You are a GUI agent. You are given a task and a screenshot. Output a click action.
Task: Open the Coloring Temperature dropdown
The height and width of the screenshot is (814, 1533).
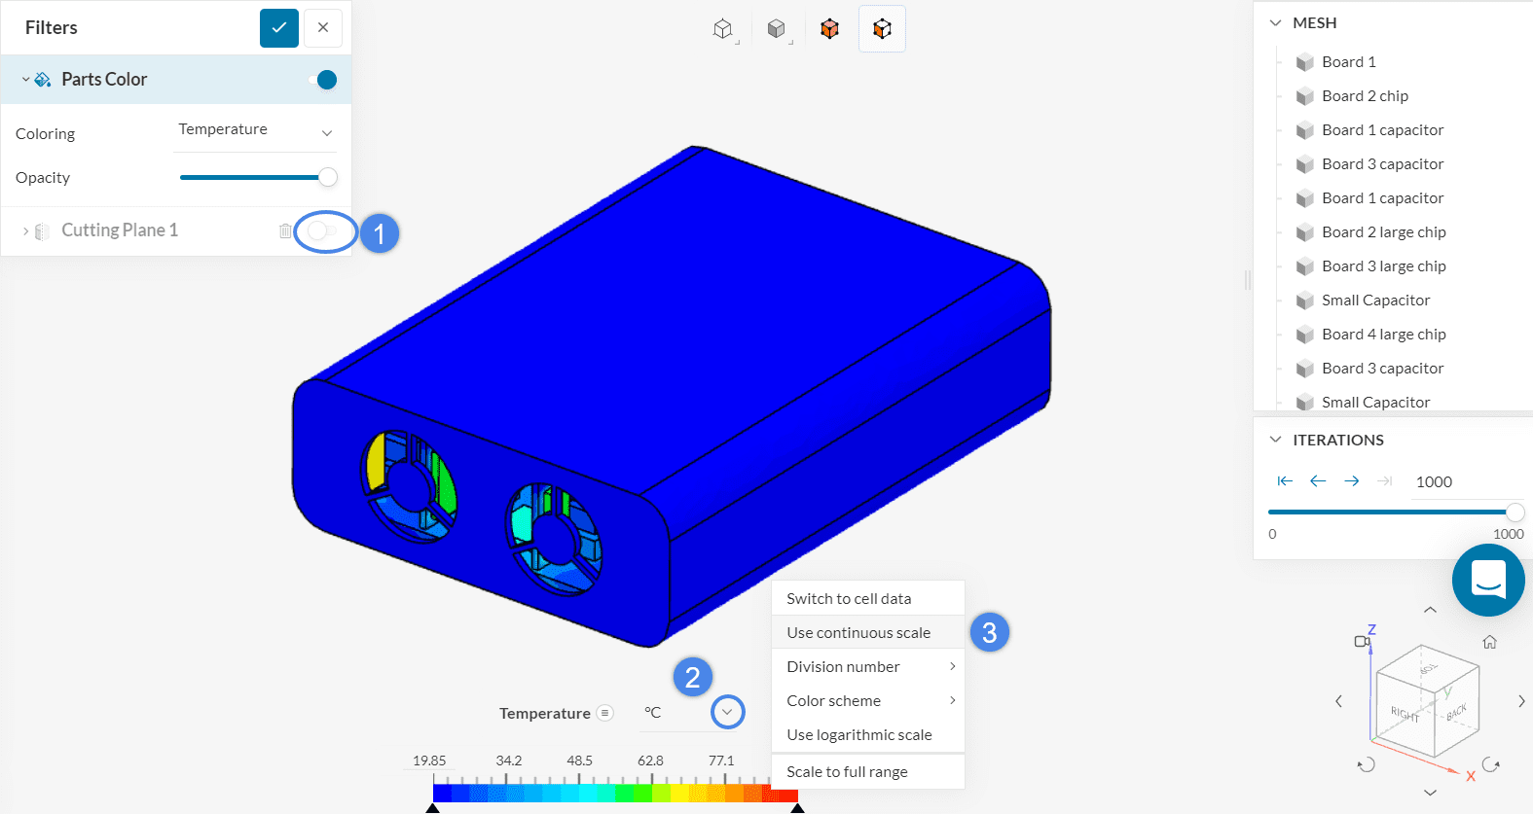[256, 130]
